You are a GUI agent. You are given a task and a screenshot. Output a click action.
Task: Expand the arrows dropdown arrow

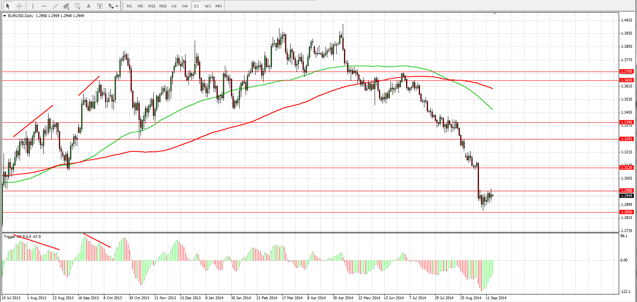117,6
